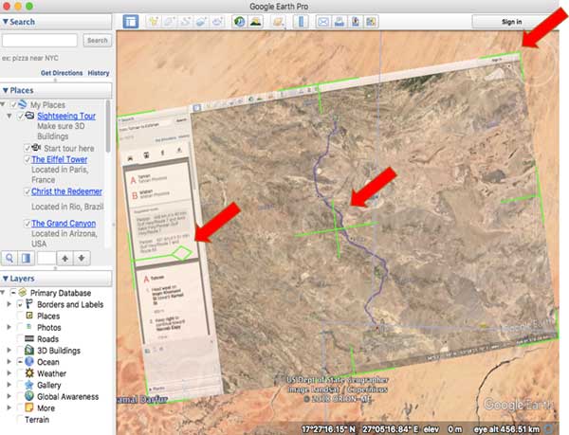Collapse the Layers panel header triangle
Viewport: 569px width, 435px height.
point(5,279)
